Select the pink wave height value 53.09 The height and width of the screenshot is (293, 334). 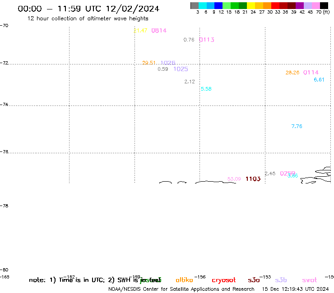coord(234,179)
